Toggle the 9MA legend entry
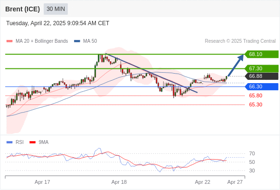Screen dimensions: 280x190 click(39, 142)
